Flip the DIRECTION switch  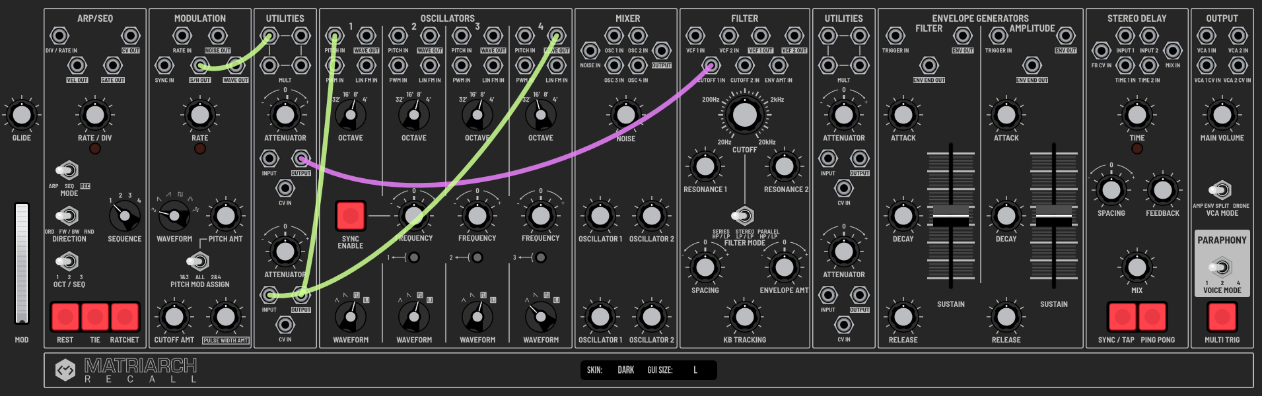(67, 216)
